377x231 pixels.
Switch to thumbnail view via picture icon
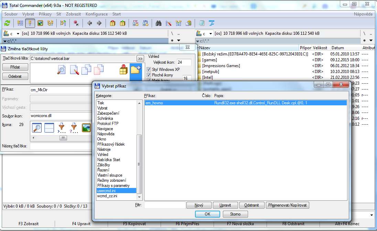pyautogui.click(x=40, y=23)
